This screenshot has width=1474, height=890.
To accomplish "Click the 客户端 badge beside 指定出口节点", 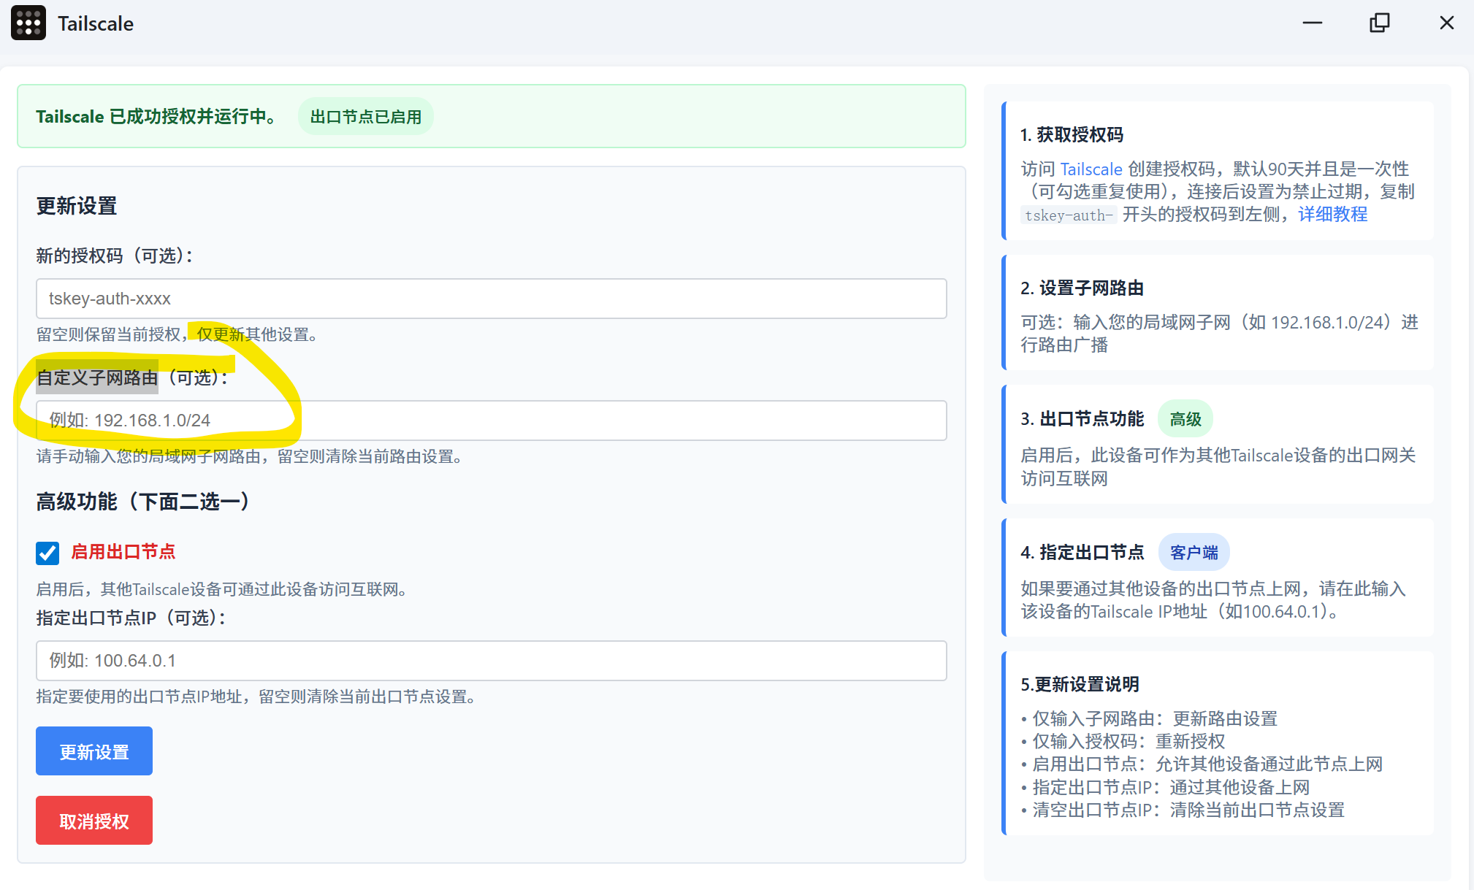I will pyautogui.click(x=1194, y=553).
